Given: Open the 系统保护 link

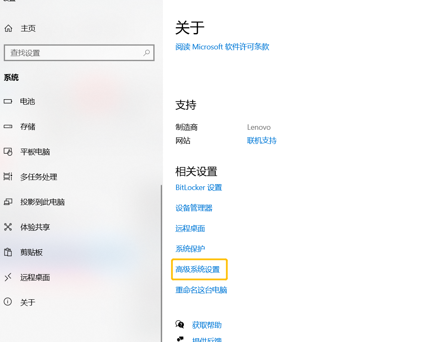Looking at the screenshot, I should coord(190,249).
